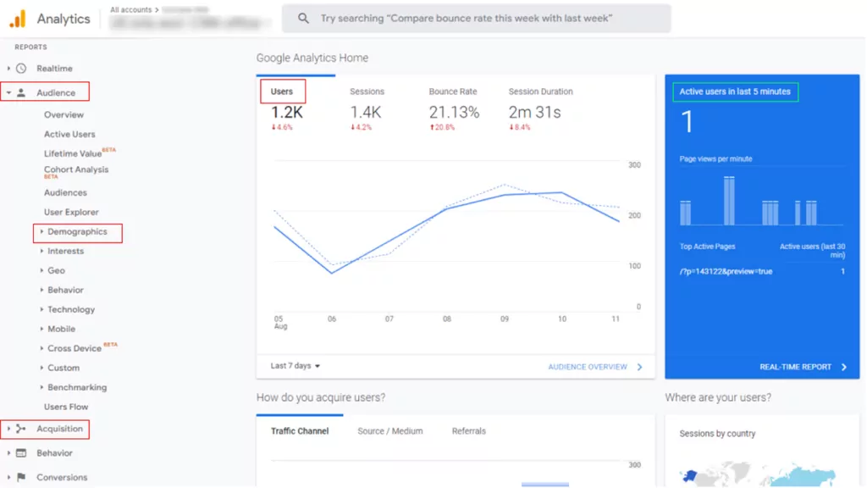Click the Google Analytics logo icon
Screen dimensions: 867x488
coord(15,18)
